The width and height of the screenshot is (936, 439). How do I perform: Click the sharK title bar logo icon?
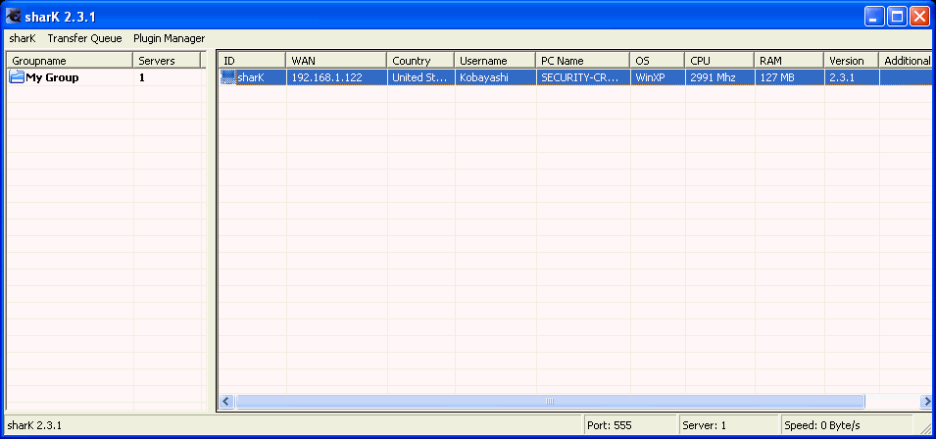[14, 17]
